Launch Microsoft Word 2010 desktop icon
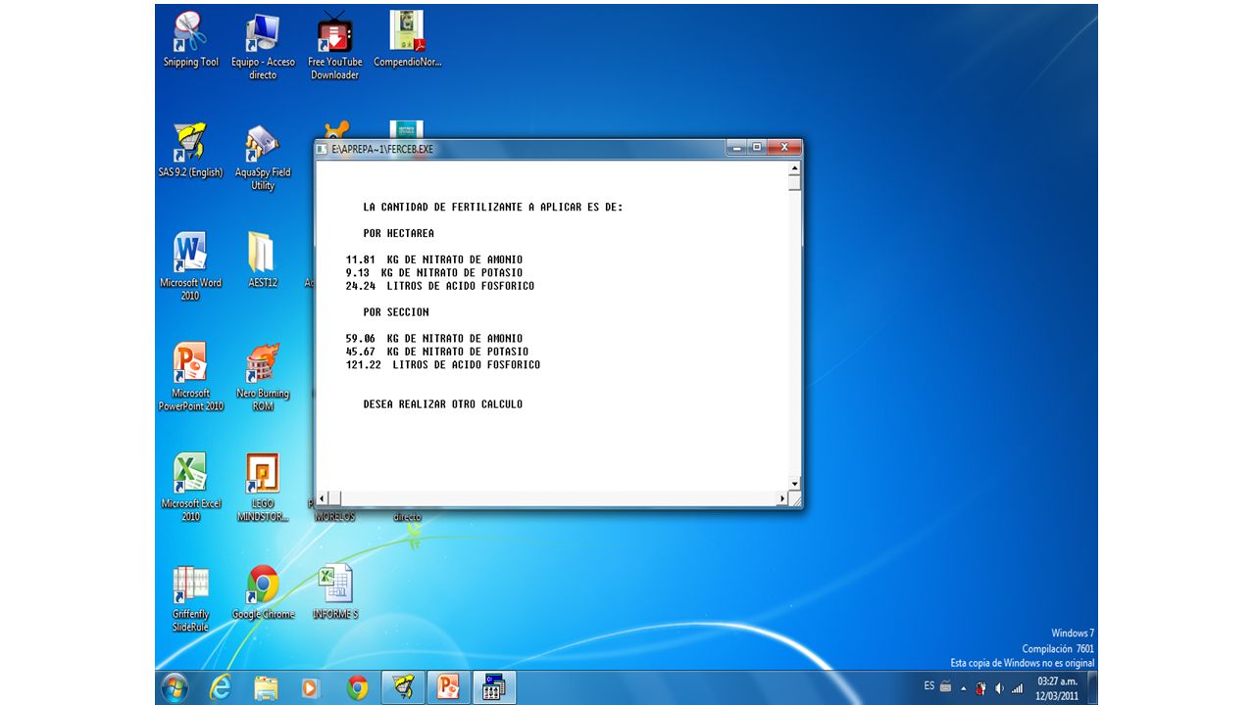The height and width of the screenshot is (705, 1255). [190, 266]
